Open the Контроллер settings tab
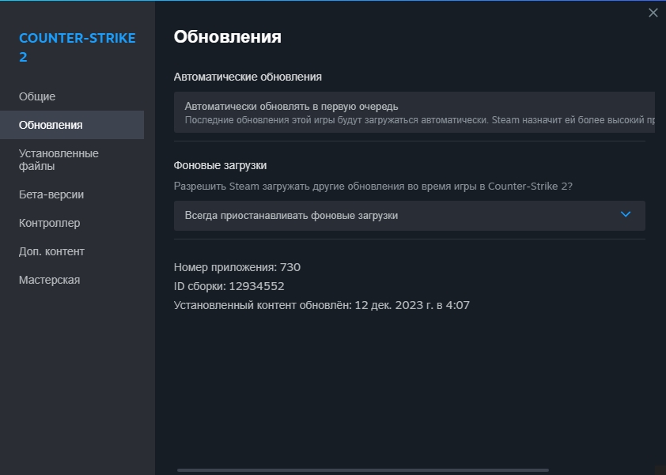This screenshot has width=666, height=475. pos(49,223)
